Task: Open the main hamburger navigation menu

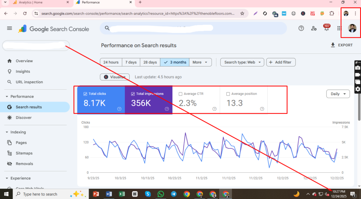Action: (10, 28)
